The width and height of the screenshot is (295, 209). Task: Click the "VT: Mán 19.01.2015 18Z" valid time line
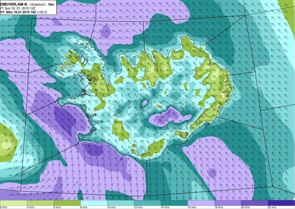click(x=18, y=12)
